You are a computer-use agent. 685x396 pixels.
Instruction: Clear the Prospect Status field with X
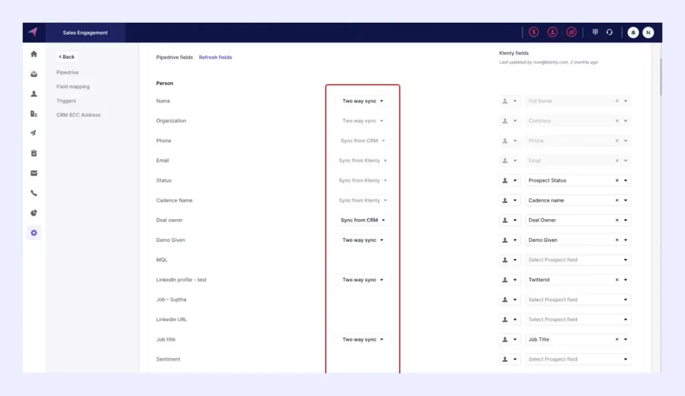[617, 180]
